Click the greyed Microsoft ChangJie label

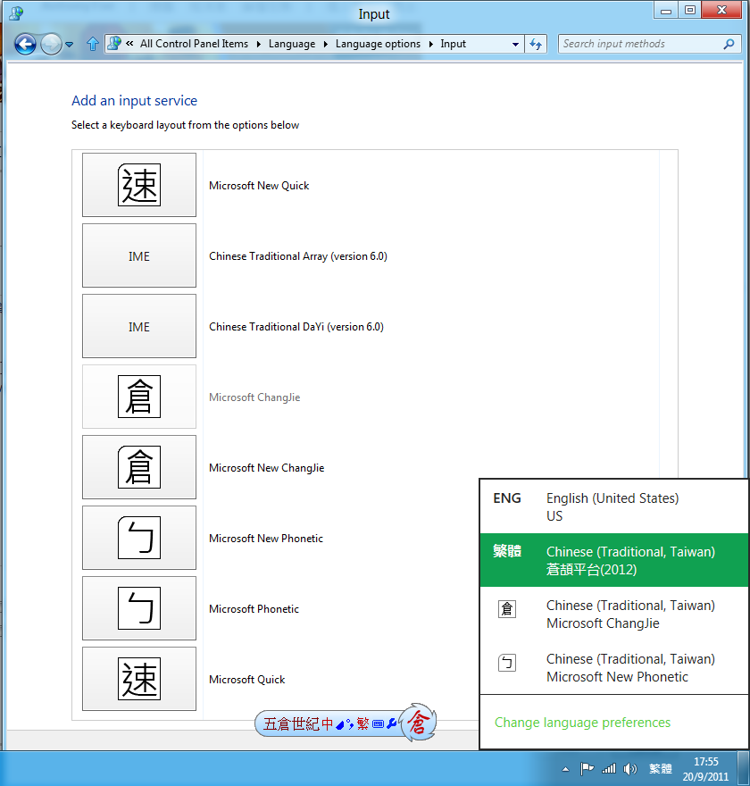254,397
